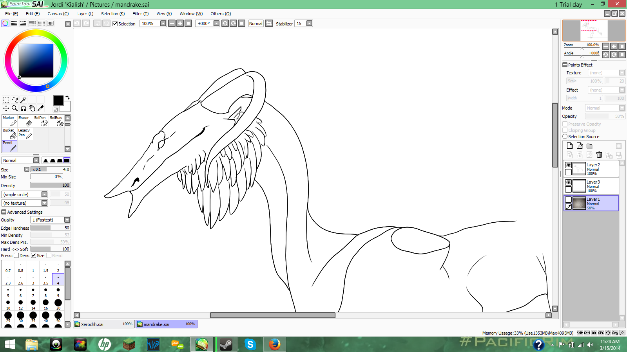Open the Filter menu
This screenshot has height=353, width=627.
pos(140,14)
